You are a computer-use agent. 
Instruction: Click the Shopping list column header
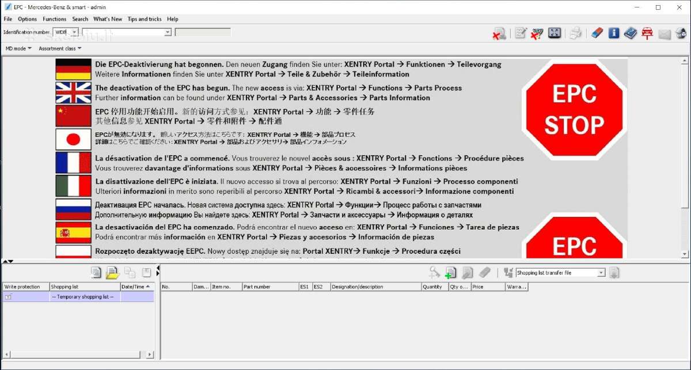(x=85, y=287)
